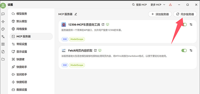
Task: Click the 12306-MCP车票查询工具 title
Action: [x=84, y=24]
